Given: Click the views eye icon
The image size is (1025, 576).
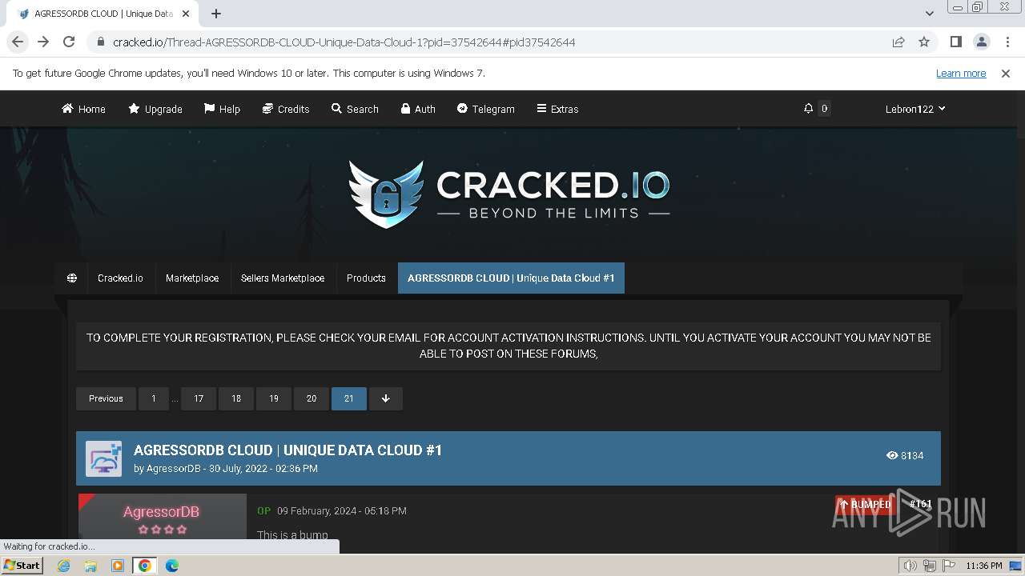Looking at the screenshot, I should coord(892,455).
